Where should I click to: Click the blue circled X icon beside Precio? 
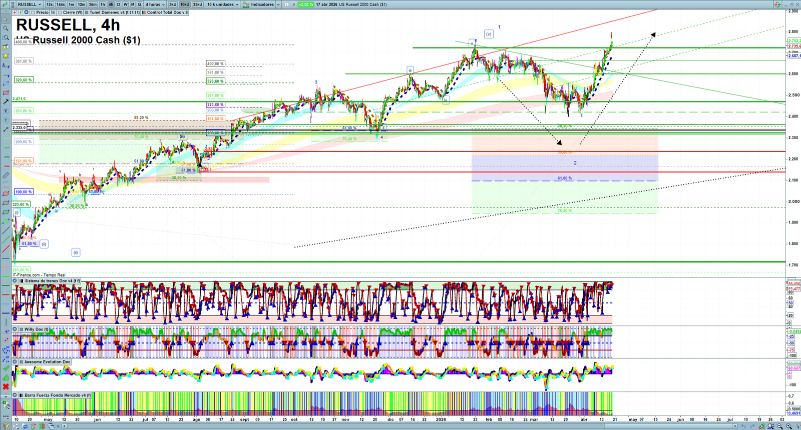pos(26,12)
